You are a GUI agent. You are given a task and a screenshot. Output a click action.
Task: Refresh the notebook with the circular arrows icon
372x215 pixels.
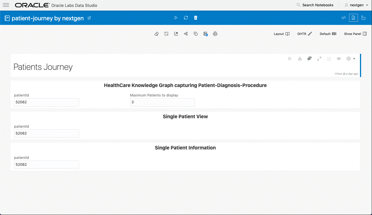(x=186, y=18)
